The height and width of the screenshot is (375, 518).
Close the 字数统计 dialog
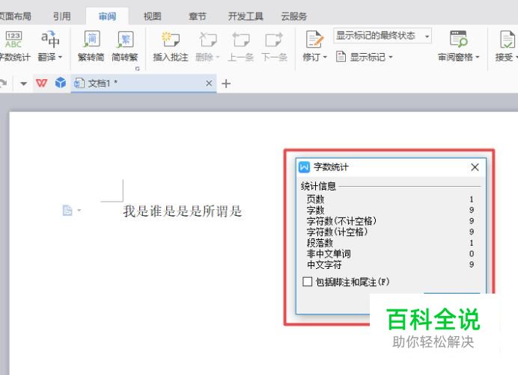[475, 167]
